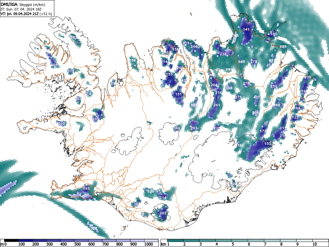Click the '3' label on the km scale
Viewport: 329px width, 247px height.
[x=201, y=244]
